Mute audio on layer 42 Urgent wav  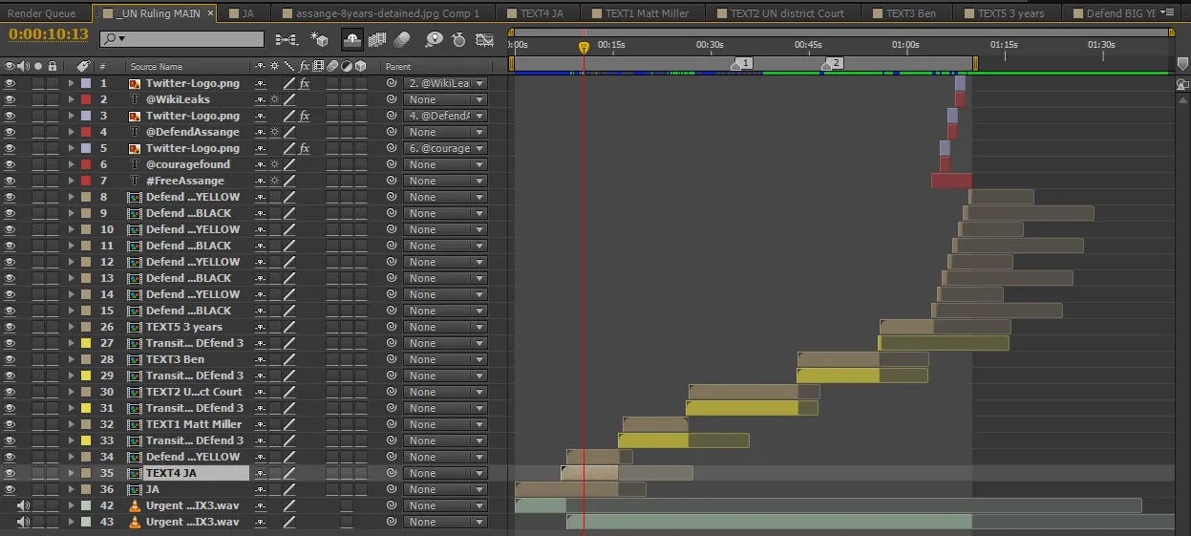click(24, 505)
